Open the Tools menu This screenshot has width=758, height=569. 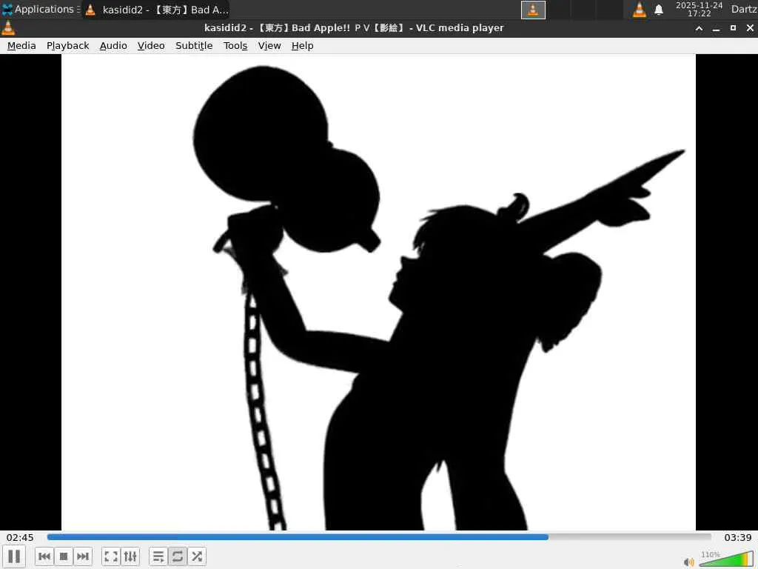coord(235,45)
